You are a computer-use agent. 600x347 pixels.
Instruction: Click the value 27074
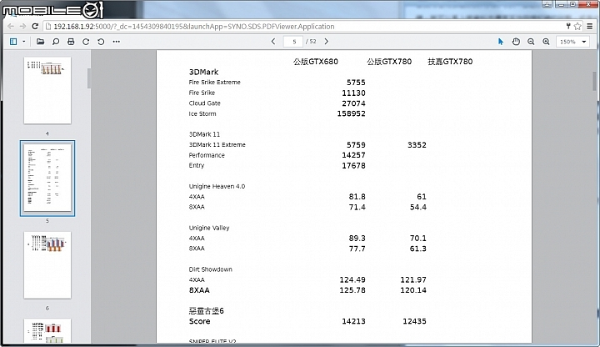[353, 103]
